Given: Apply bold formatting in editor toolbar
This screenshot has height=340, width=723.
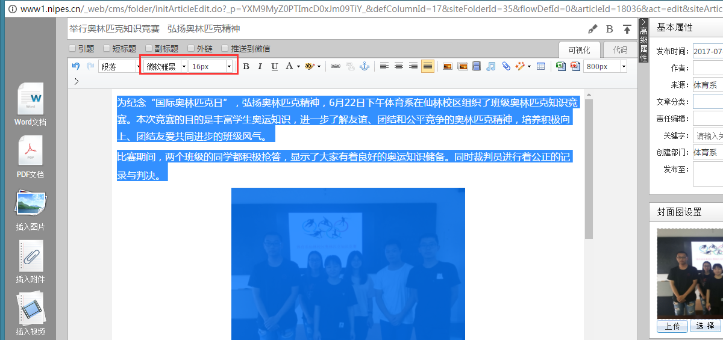Looking at the screenshot, I should (x=246, y=66).
